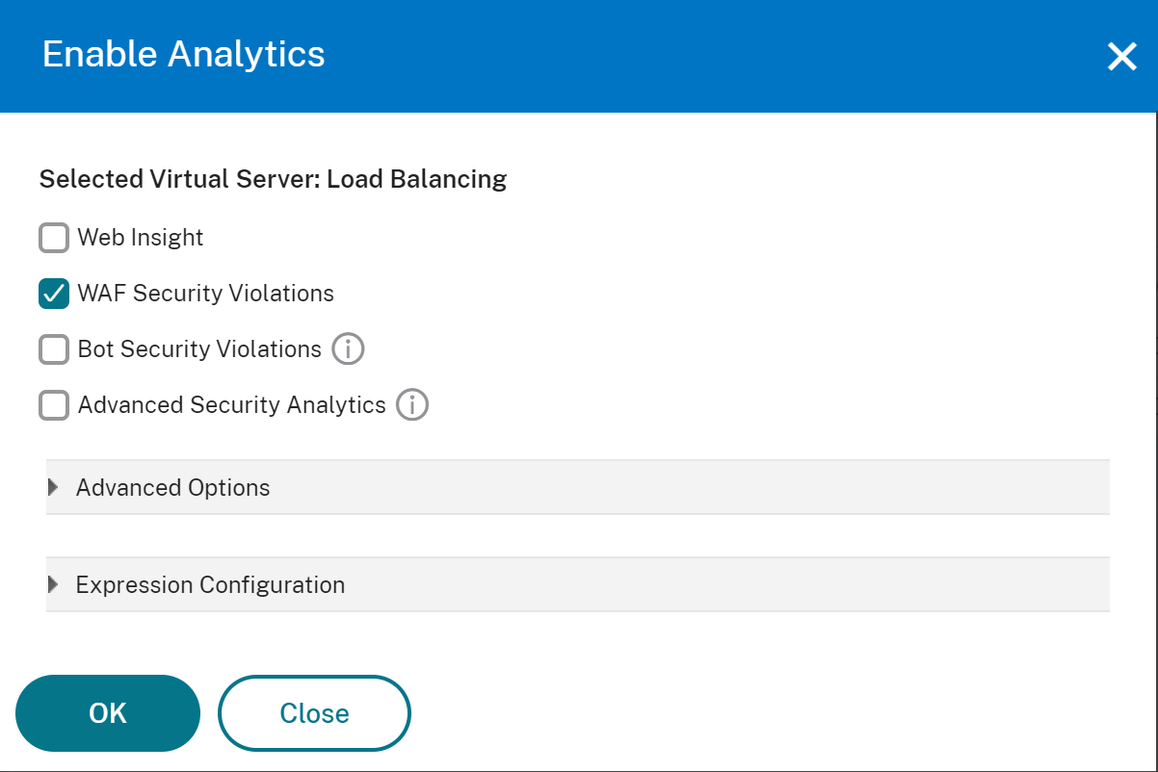The height and width of the screenshot is (772, 1158).
Task: Confirm settings with the OK button
Action: click(x=108, y=713)
